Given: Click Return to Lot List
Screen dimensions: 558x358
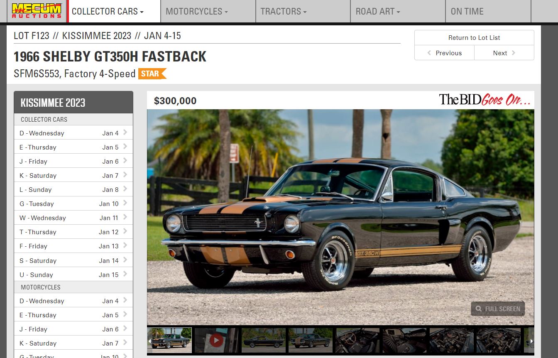Looking at the screenshot, I should point(474,37).
